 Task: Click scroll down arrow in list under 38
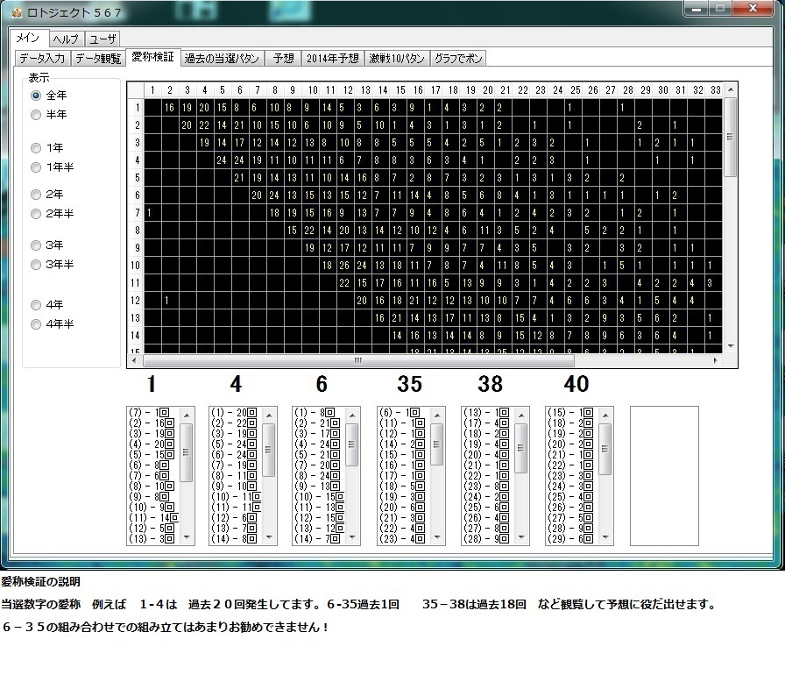[x=521, y=537]
